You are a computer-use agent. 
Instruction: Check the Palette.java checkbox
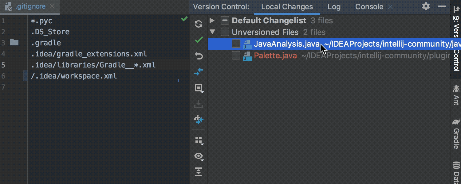pos(236,56)
